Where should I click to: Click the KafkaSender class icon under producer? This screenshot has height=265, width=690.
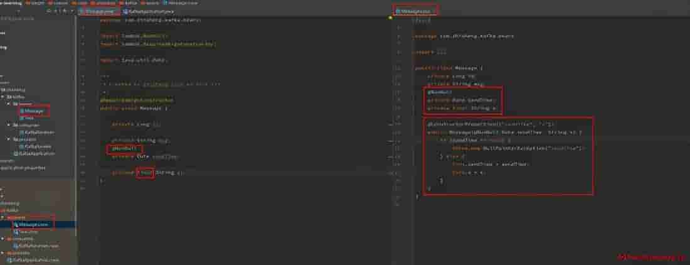(22, 146)
